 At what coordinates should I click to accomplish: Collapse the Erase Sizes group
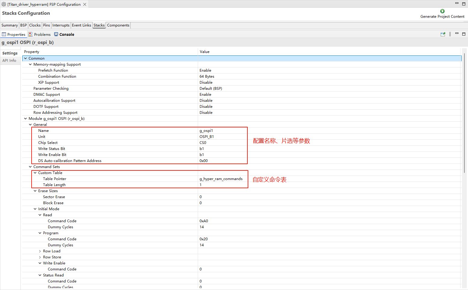click(35, 191)
